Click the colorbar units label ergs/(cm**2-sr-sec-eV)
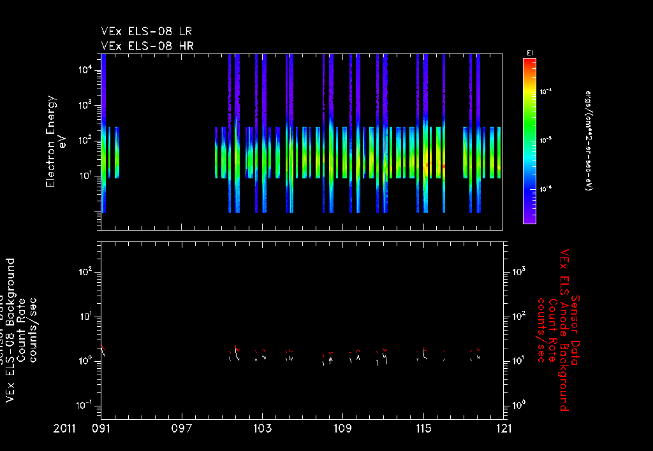The height and width of the screenshot is (451, 653). click(x=588, y=141)
